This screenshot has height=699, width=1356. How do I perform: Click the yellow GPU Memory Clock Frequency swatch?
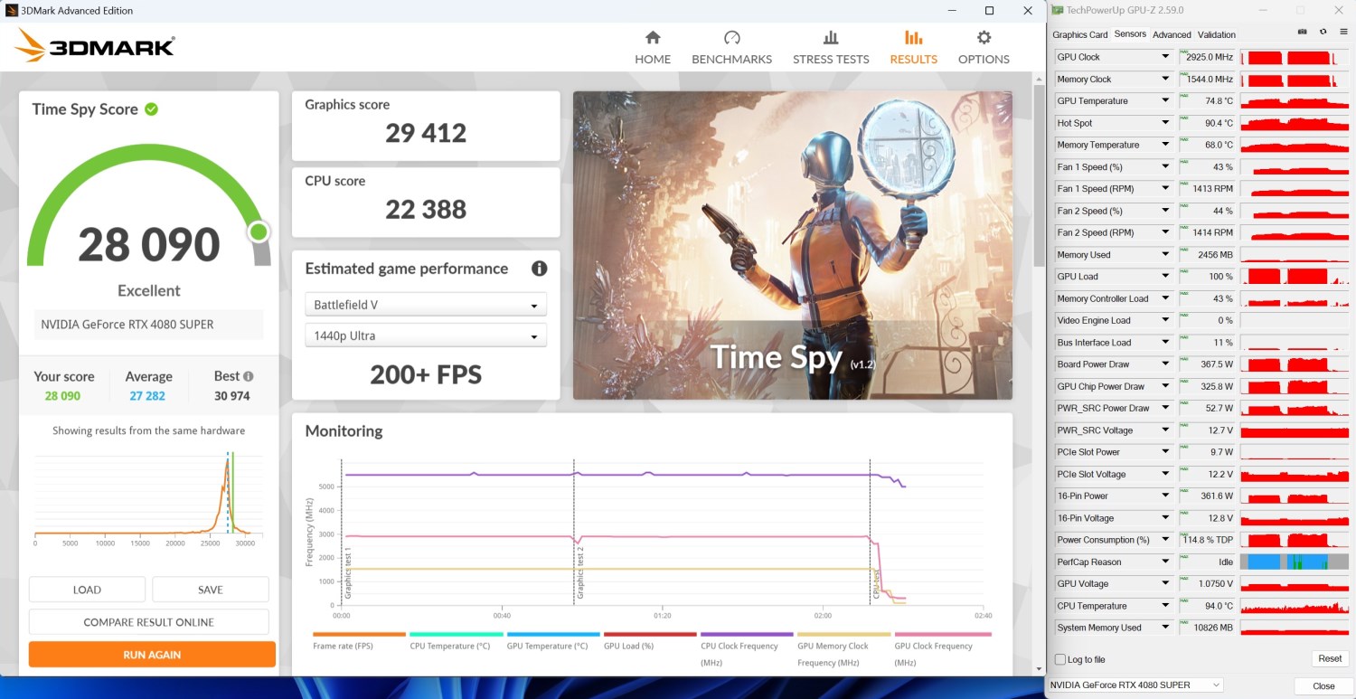(x=843, y=635)
